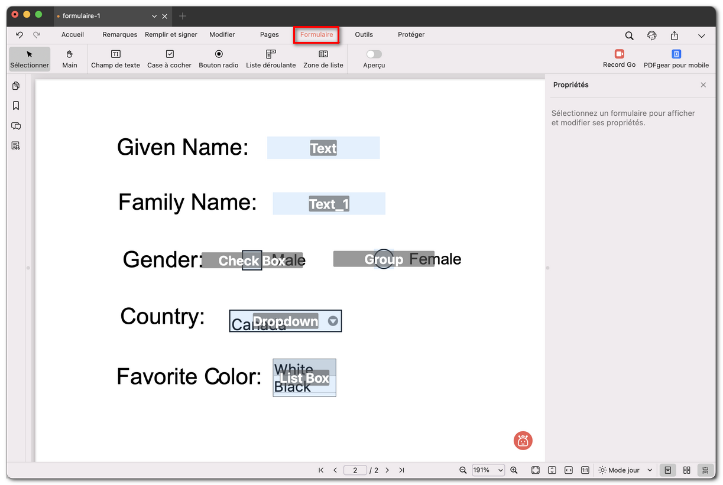Click the page number input field
Image resolution: width=723 pixels, height=485 pixels.
click(x=355, y=470)
